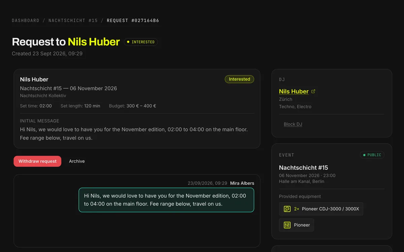Click Nachtschicht Kollektiv organizer name

tap(43, 96)
